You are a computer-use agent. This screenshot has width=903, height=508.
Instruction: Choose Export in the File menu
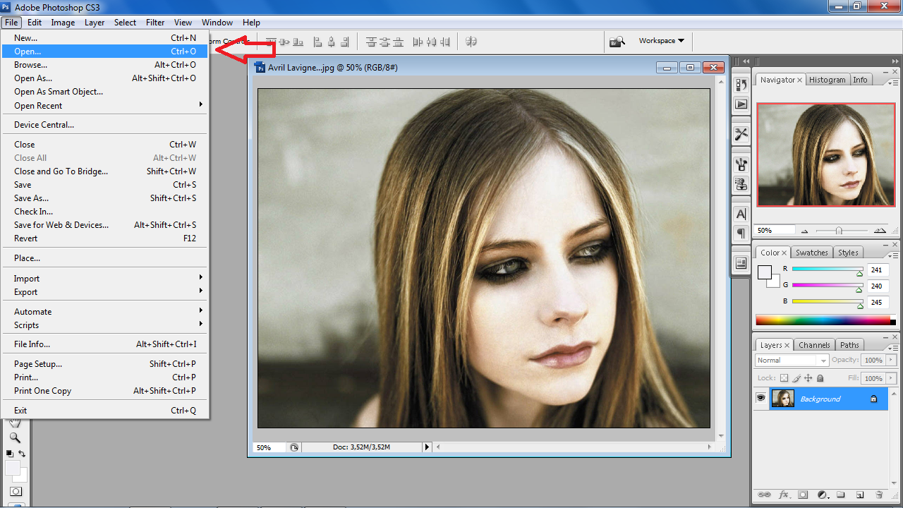pyautogui.click(x=105, y=292)
